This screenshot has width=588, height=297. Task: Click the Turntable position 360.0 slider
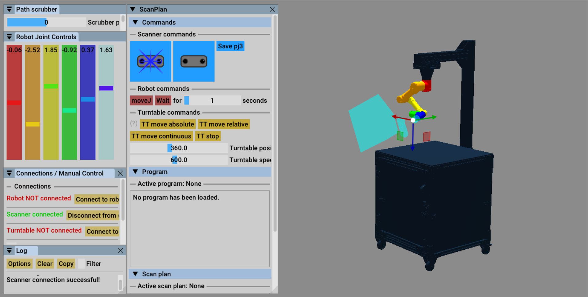tap(179, 148)
